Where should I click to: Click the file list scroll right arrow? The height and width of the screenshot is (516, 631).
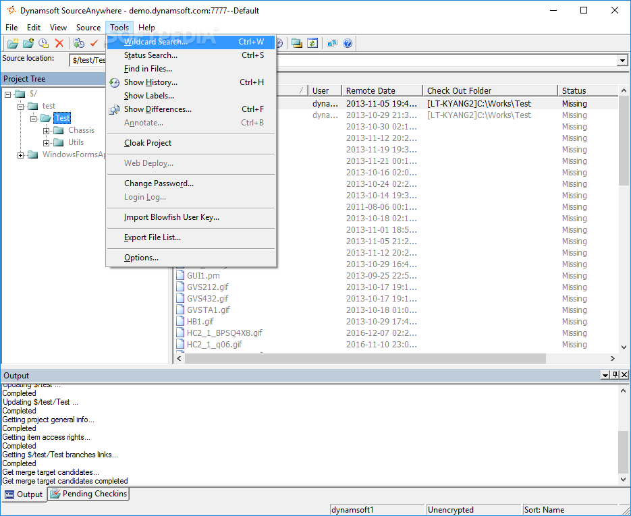[x=613, y=358]
